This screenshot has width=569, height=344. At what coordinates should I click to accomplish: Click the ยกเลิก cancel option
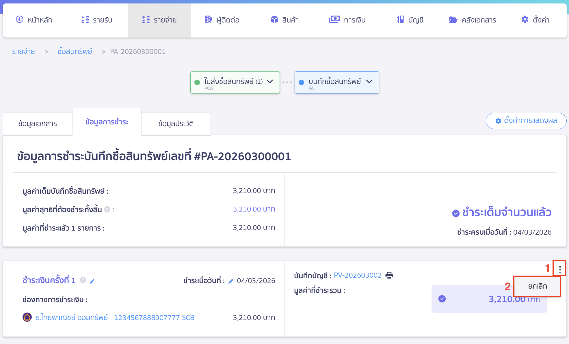click(x=536, y=286)
